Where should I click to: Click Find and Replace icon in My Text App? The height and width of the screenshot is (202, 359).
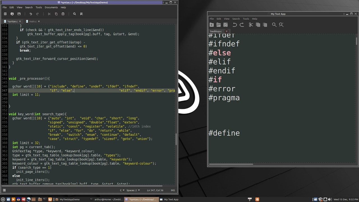[x=281, y=25]
